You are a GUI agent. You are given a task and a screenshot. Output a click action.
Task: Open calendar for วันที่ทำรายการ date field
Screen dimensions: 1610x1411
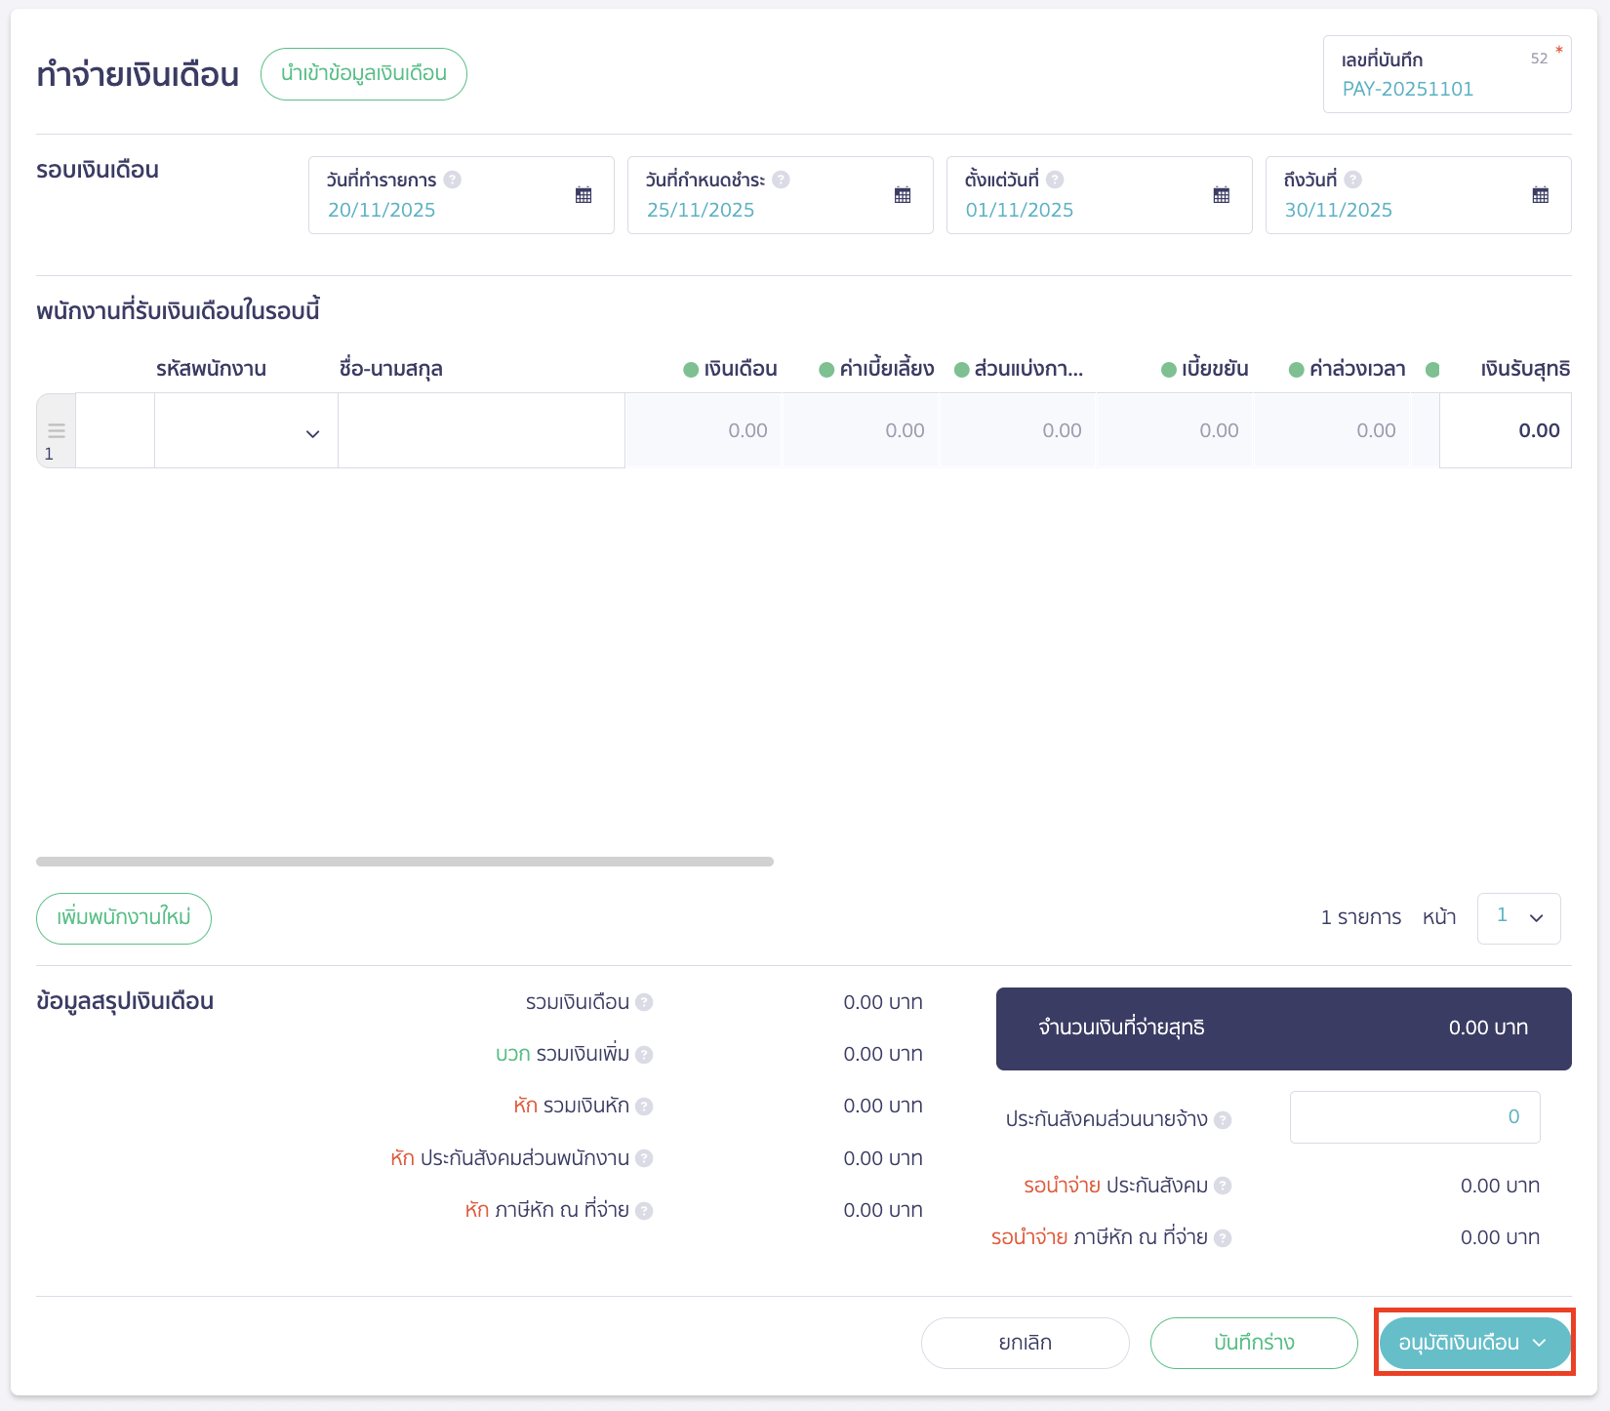click(584, 195)
